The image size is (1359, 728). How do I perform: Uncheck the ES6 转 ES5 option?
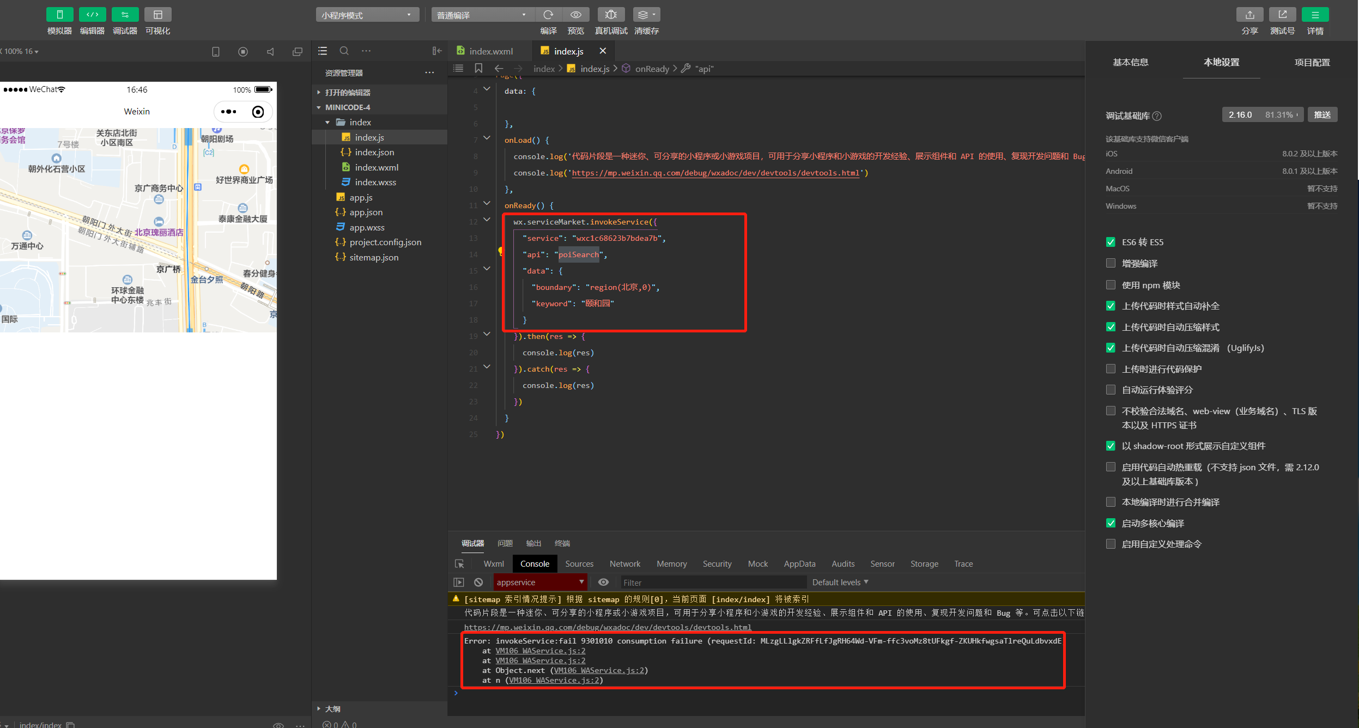tap(1111, 242)
